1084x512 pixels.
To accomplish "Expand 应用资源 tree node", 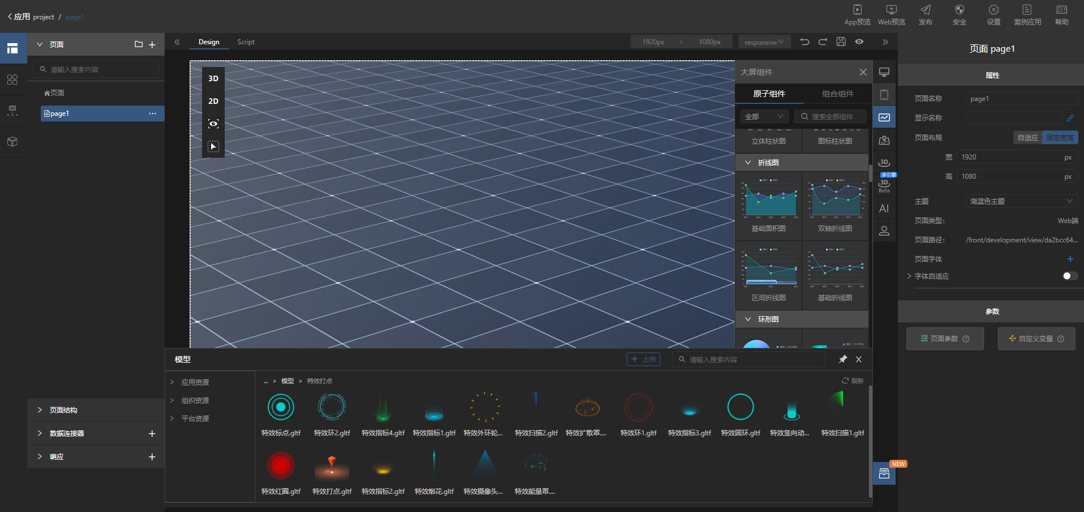I will point(172,382).
